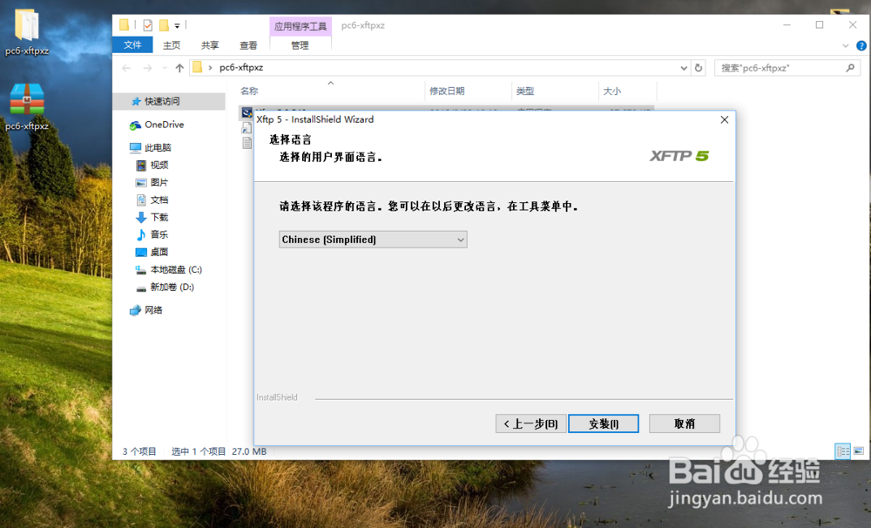The width and height of the screenshot is (871, 528).
Task: Select the pc6-xftpxz WinRAR archive desktop icon
Action: 27,107
